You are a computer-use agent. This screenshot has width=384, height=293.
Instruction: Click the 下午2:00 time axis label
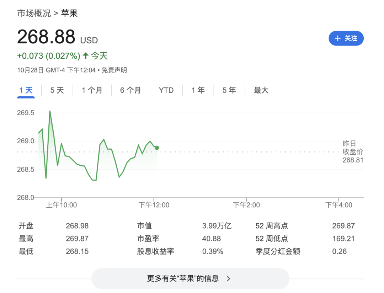[246, 205]
